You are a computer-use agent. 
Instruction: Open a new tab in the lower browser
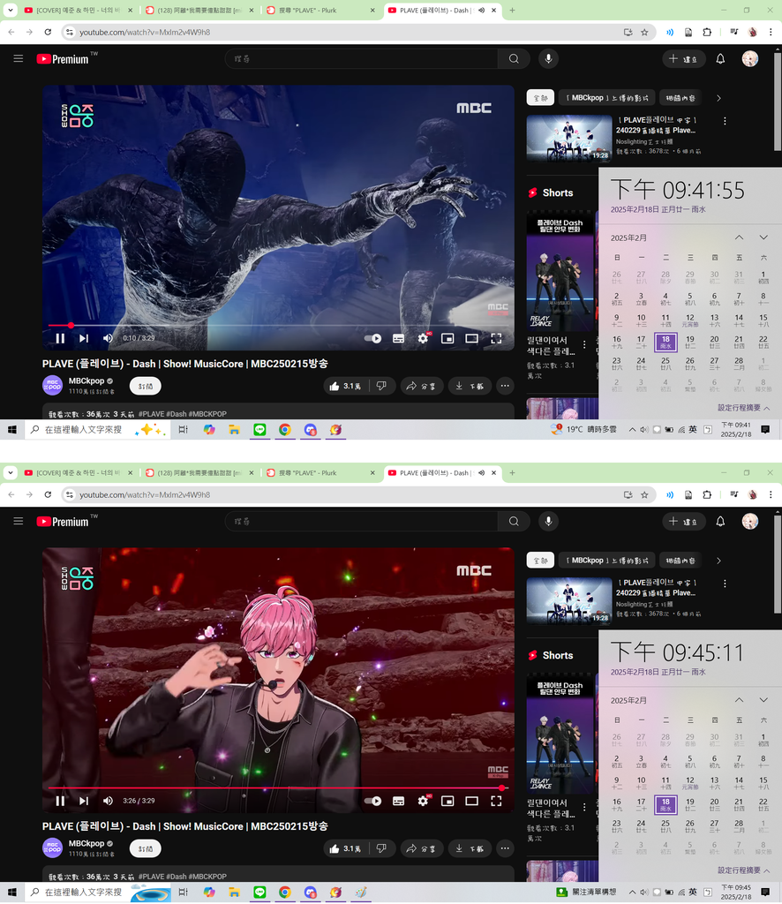[512, 473]
